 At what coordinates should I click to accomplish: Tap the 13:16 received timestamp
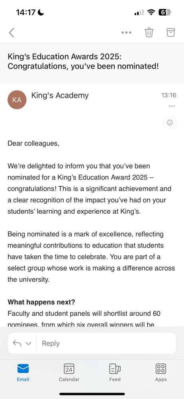coord(169,95)
